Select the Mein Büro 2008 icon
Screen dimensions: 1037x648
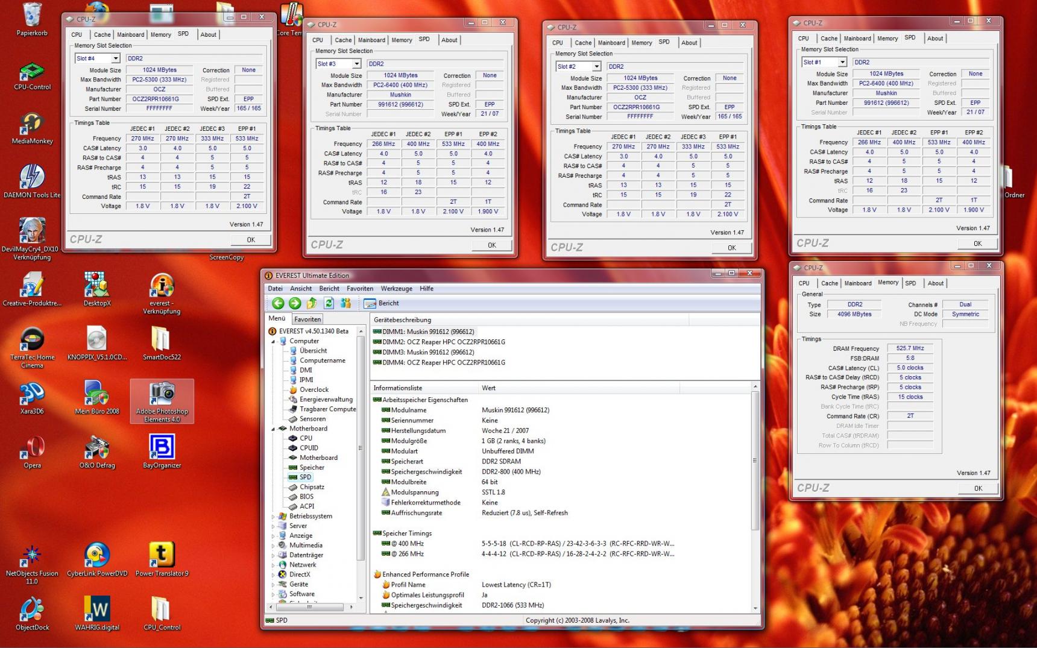[96, 398]
